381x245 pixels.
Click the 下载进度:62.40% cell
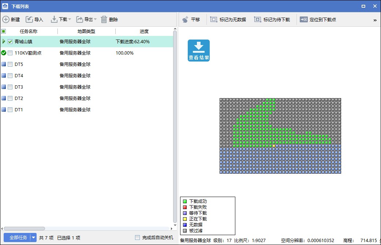(132, 41)
